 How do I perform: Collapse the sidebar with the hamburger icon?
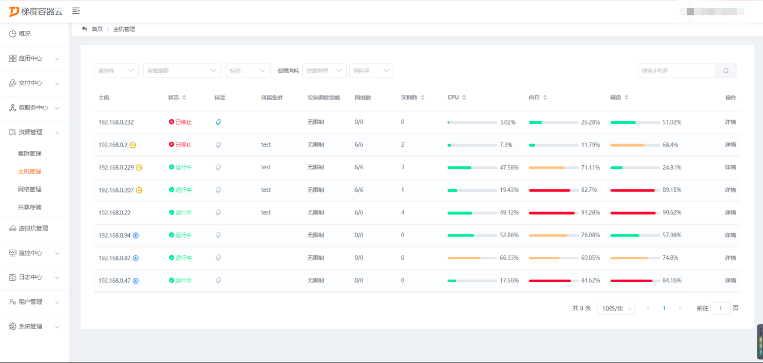76,11
